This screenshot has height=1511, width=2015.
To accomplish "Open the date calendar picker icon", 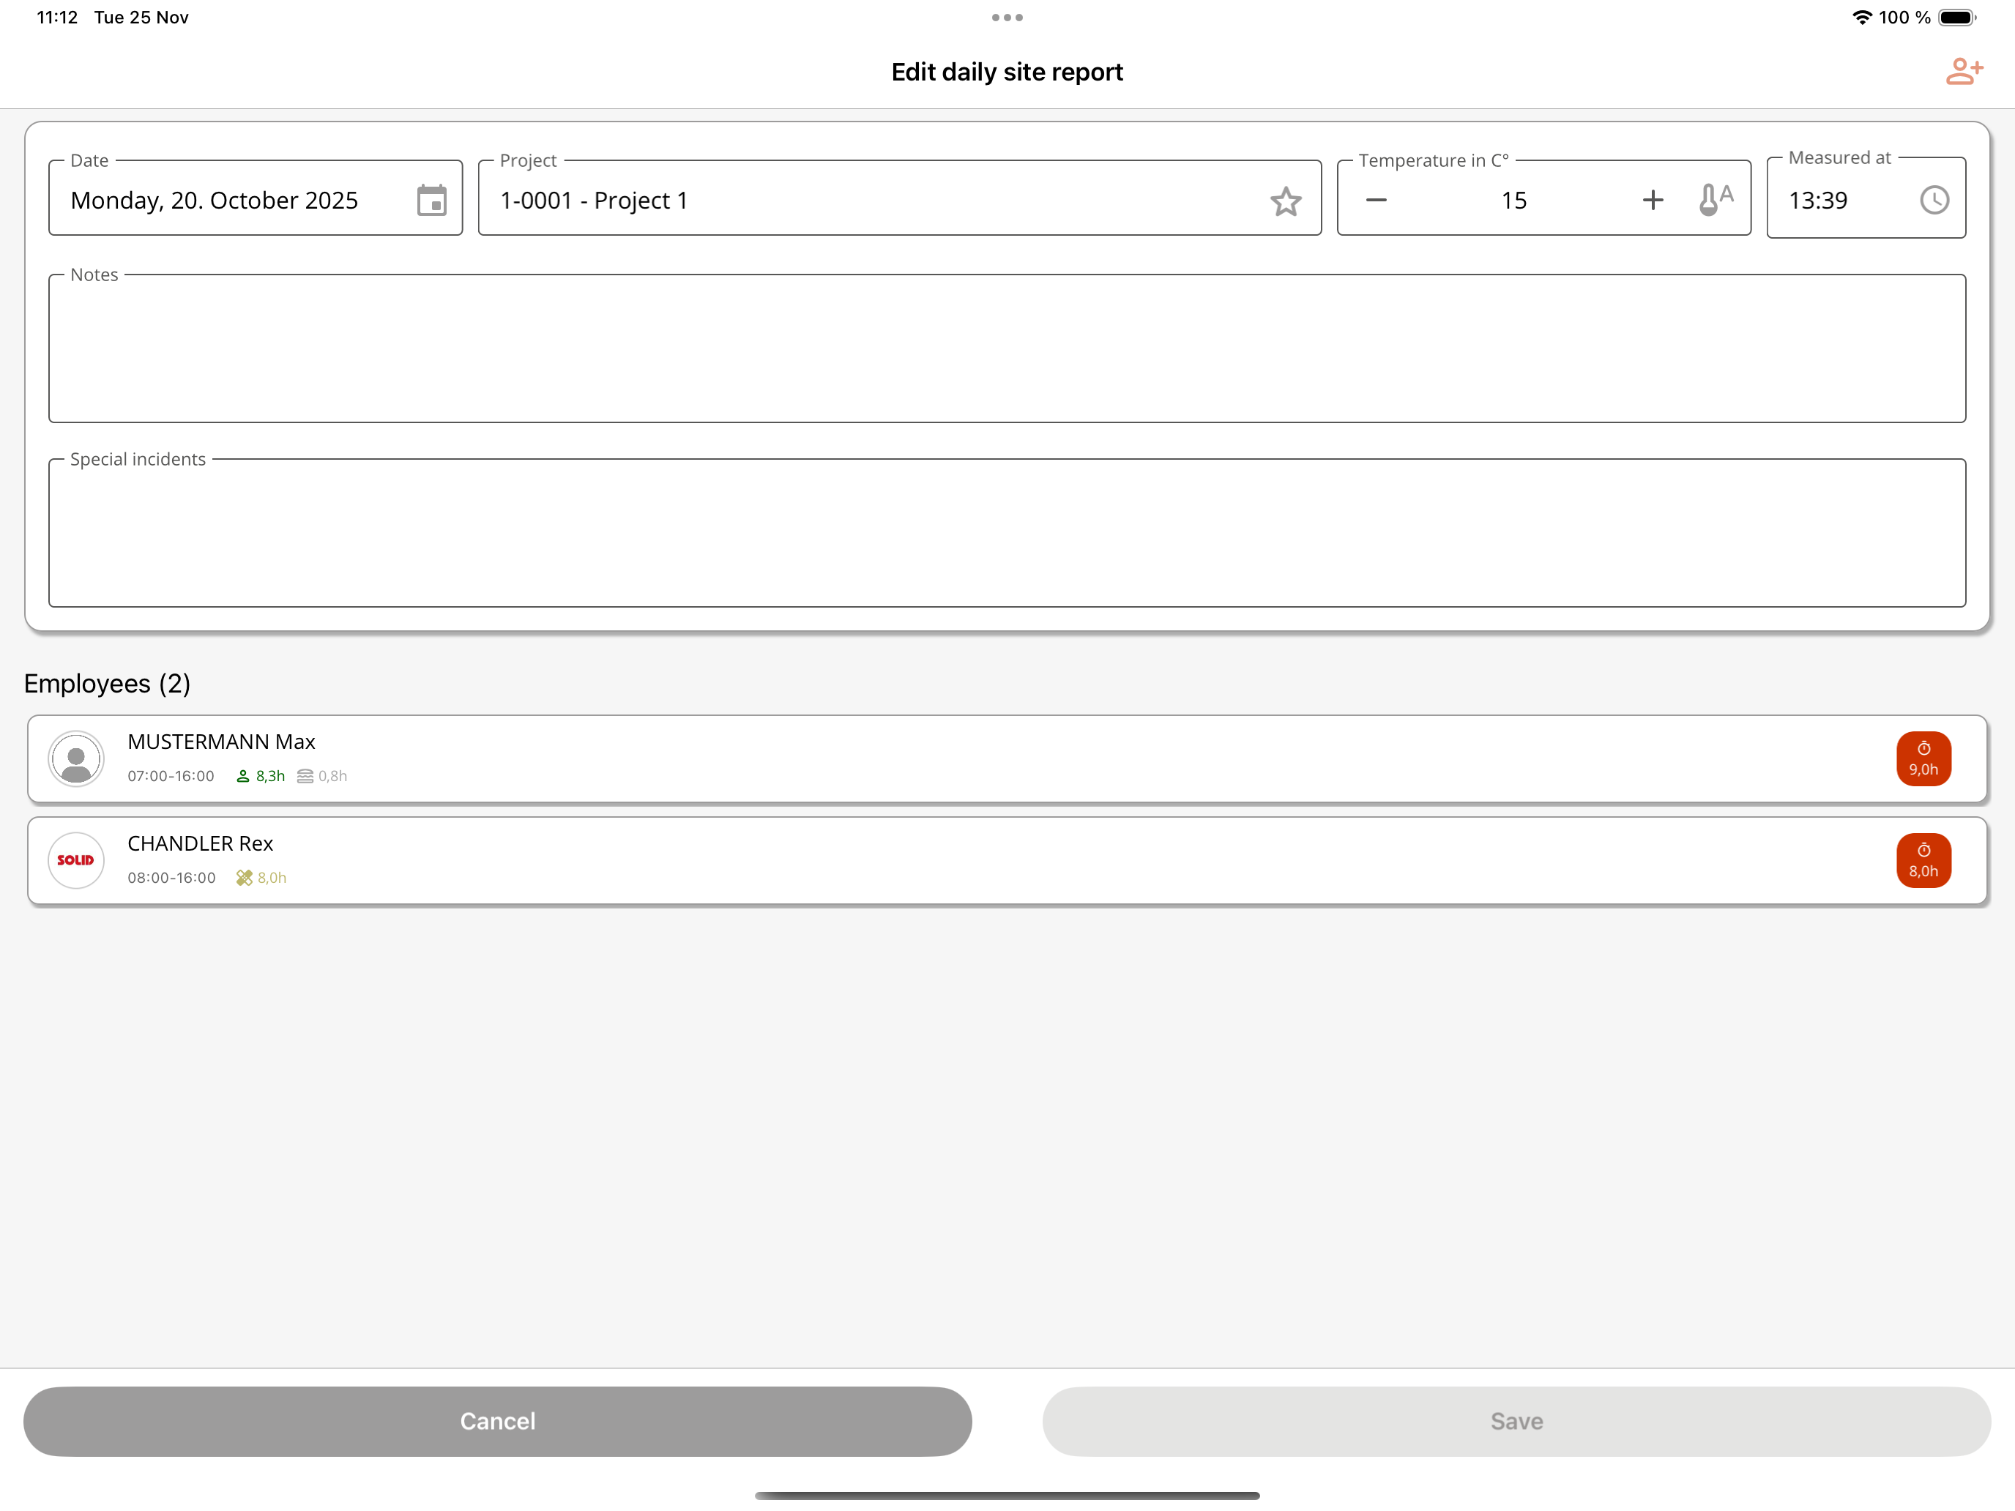I will coord(432,201).
